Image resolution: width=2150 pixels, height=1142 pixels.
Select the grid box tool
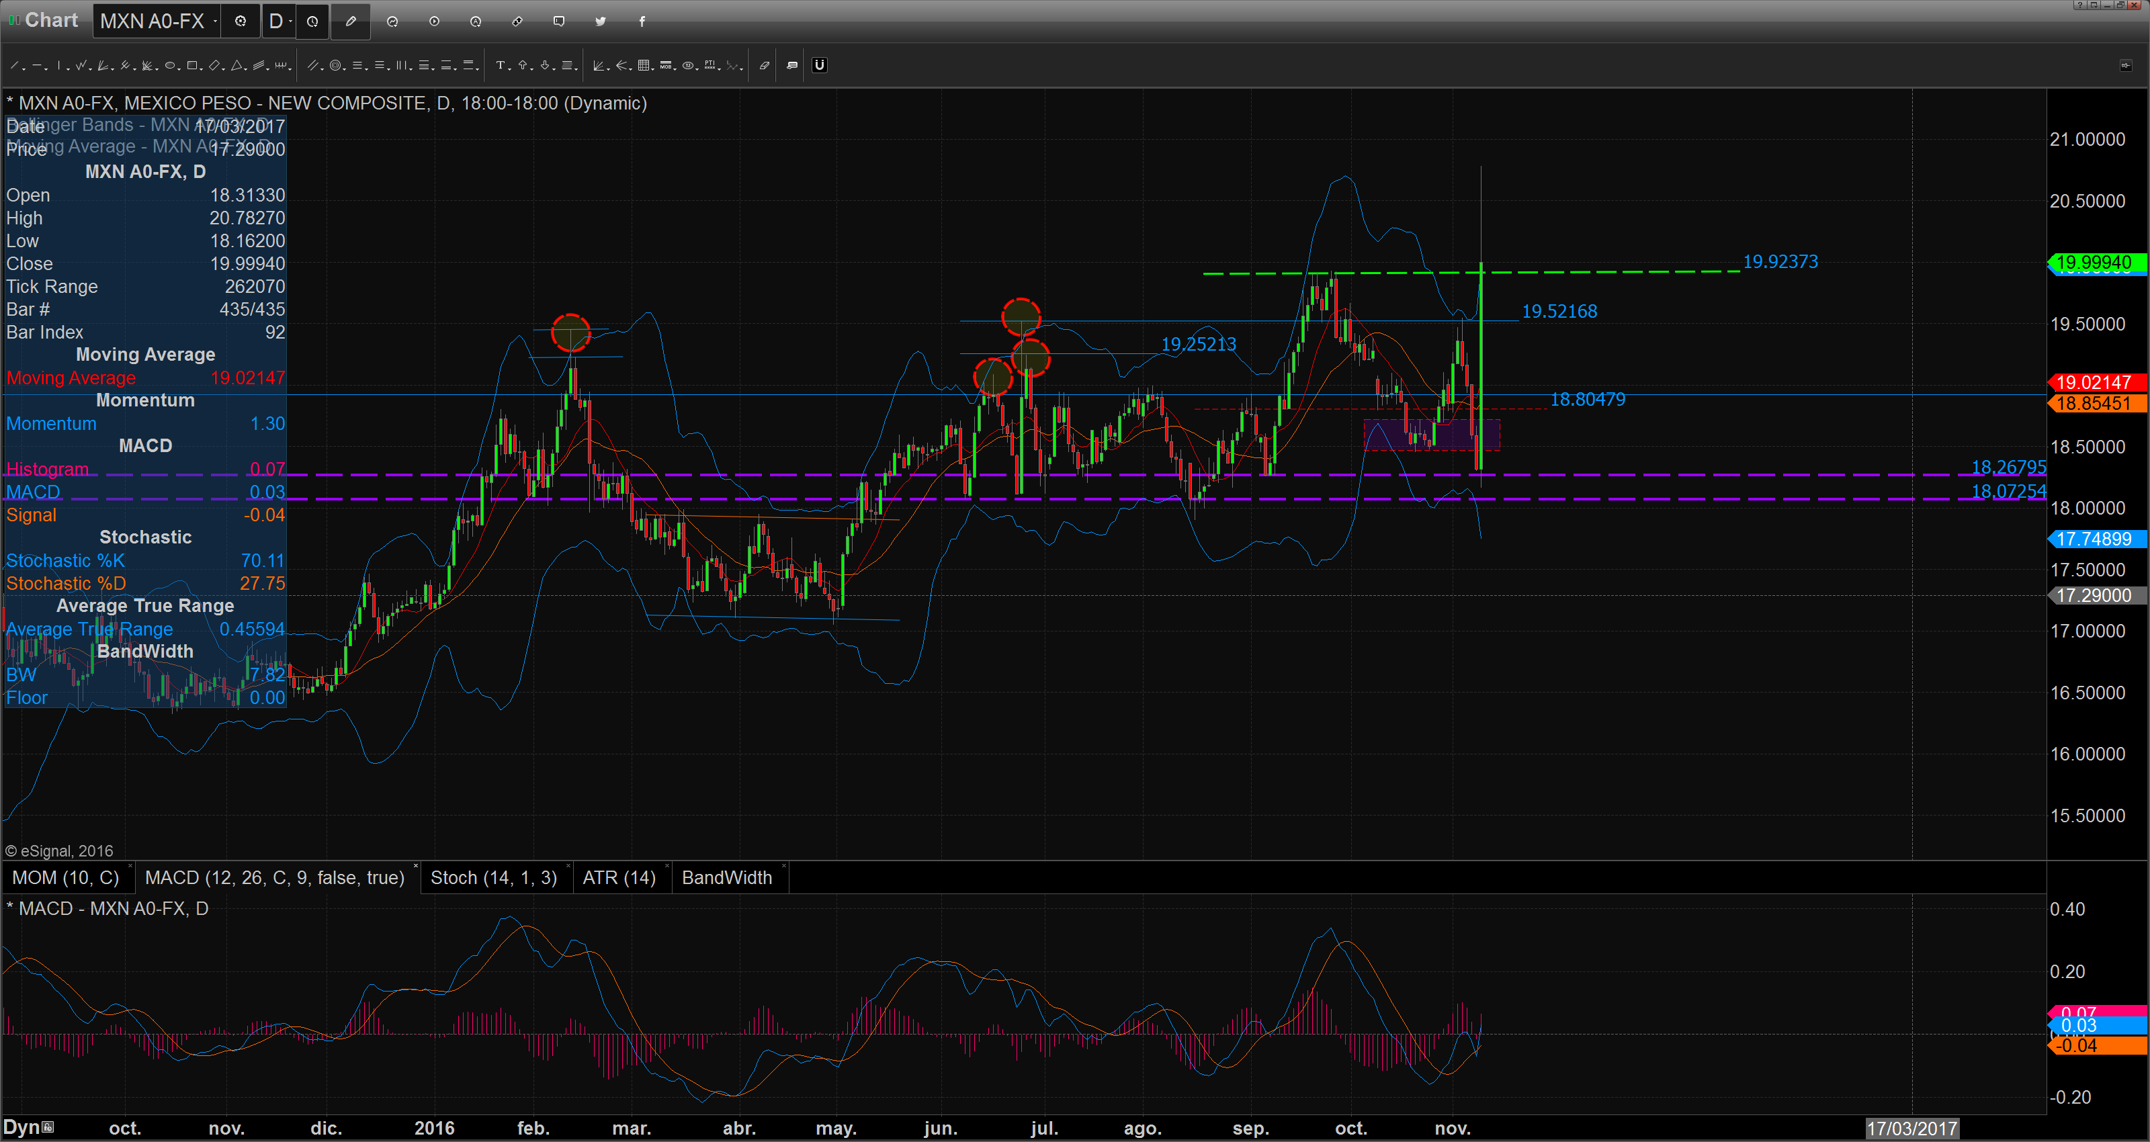pos(644,65)
